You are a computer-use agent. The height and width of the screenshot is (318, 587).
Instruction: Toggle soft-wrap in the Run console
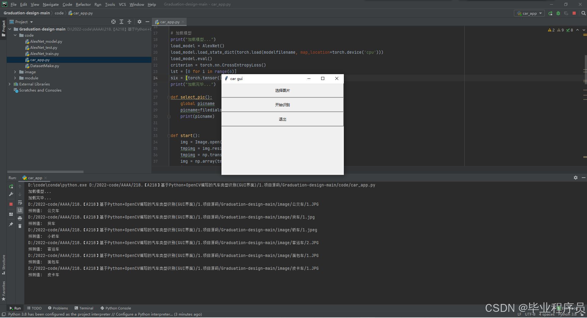point(20,203)
